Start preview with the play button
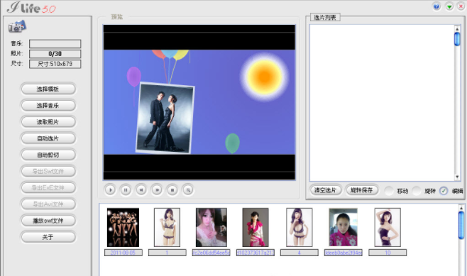 [x=110, y=189]
